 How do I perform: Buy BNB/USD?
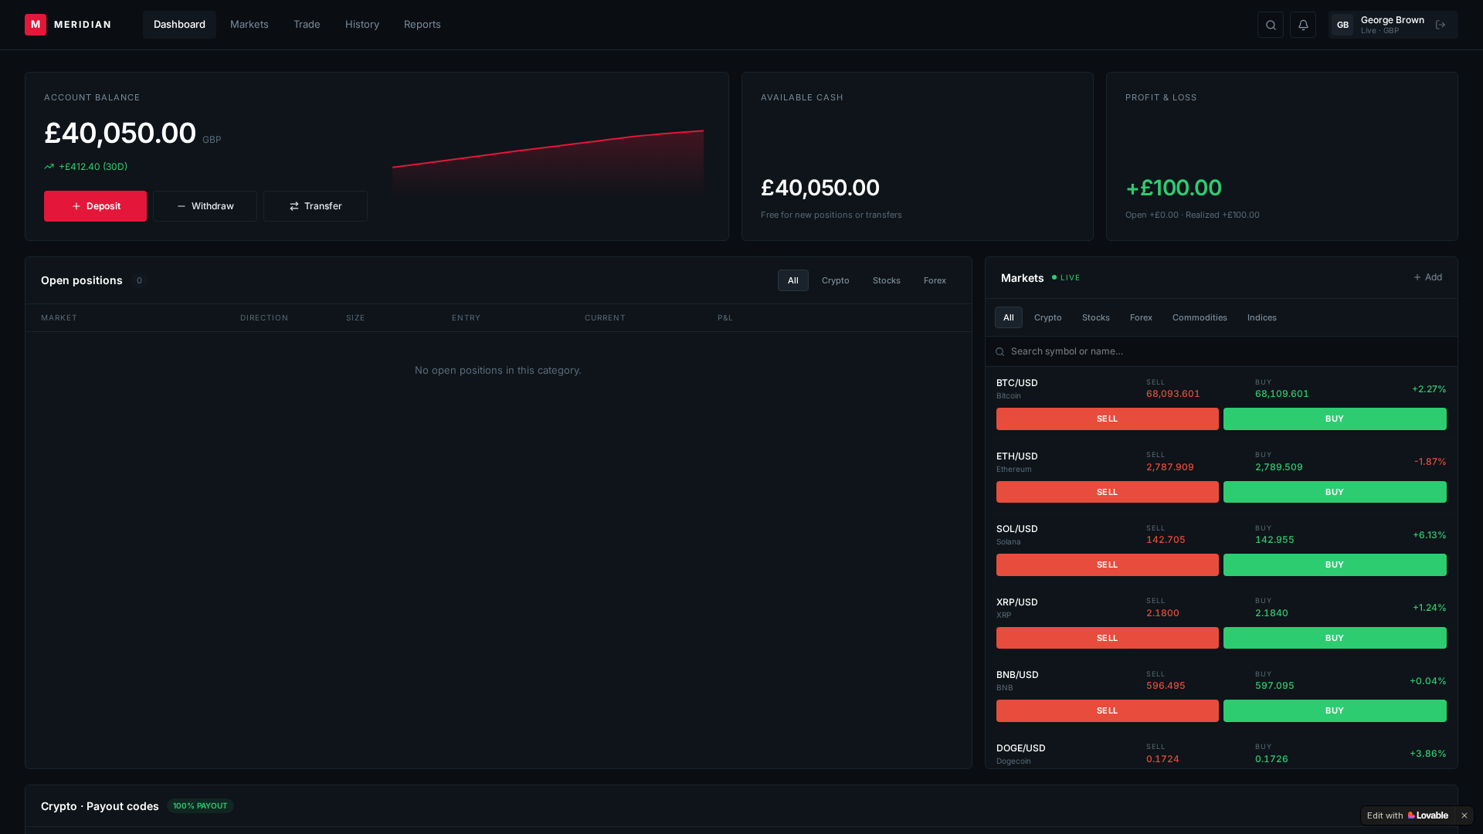(1335, 710)
